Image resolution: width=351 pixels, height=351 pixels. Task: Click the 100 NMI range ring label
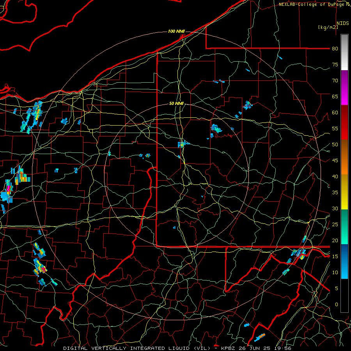(176, 31)
